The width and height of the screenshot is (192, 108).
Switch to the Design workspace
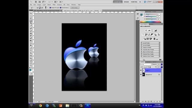pyautogui.click(x=126, y=2)
